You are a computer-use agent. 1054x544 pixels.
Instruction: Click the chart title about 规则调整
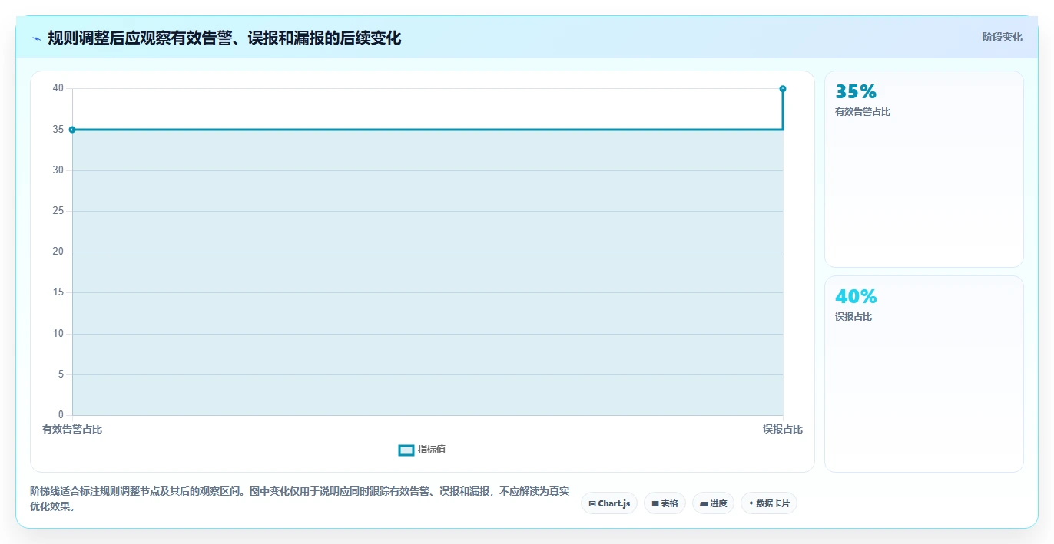click(x=224, y=38)
